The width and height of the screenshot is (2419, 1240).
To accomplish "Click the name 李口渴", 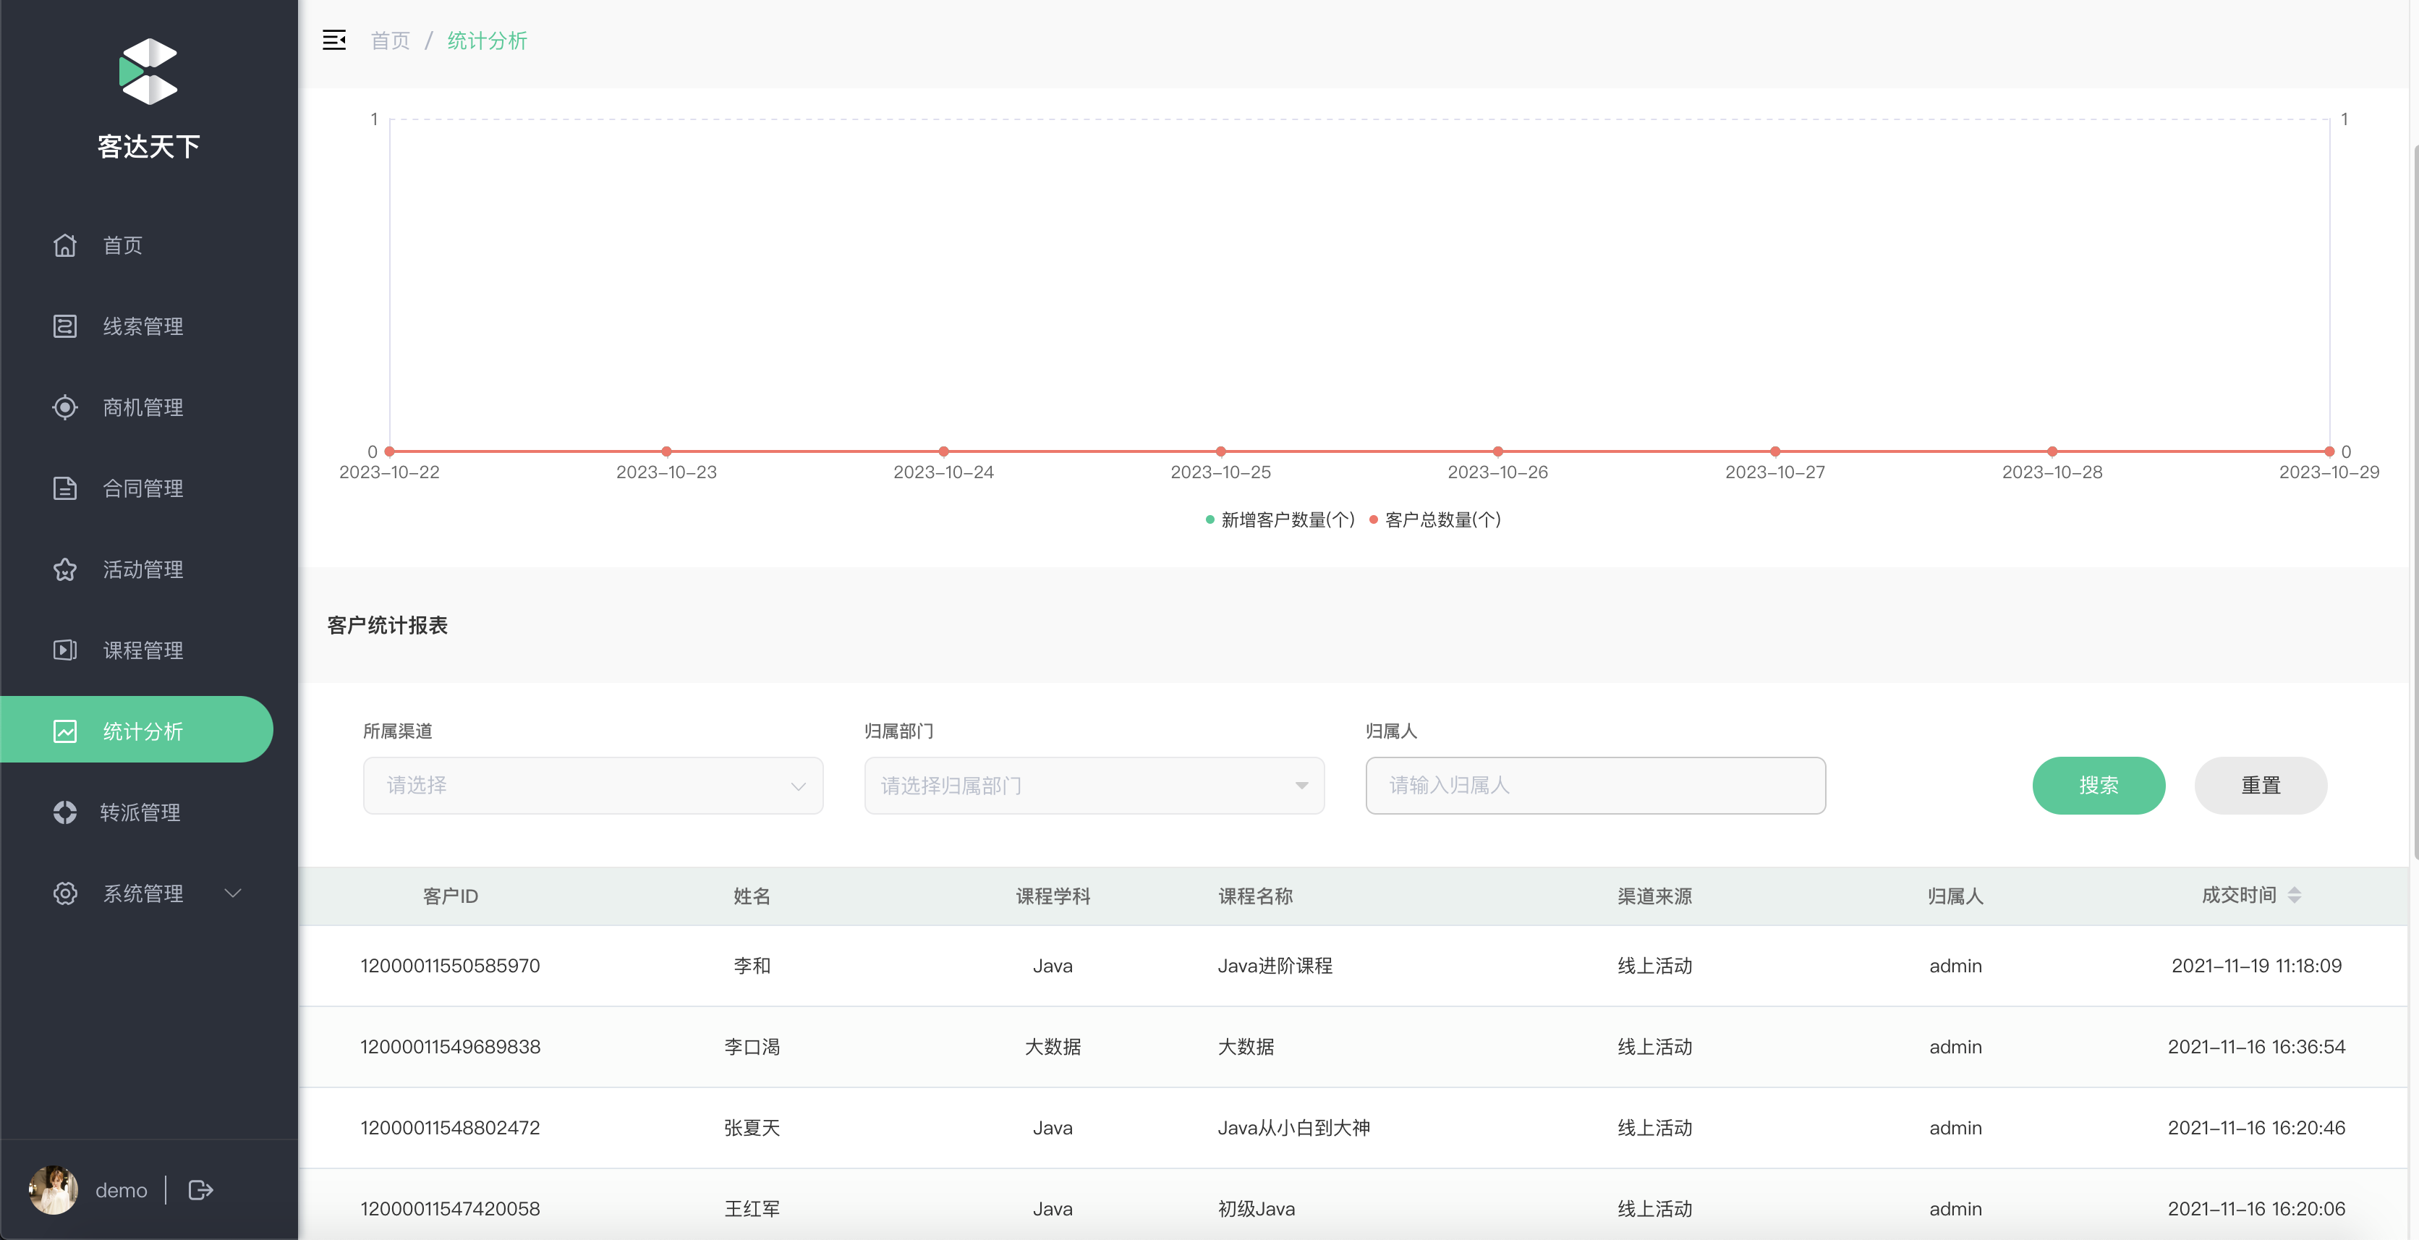I will click(x=752, y=1047).
